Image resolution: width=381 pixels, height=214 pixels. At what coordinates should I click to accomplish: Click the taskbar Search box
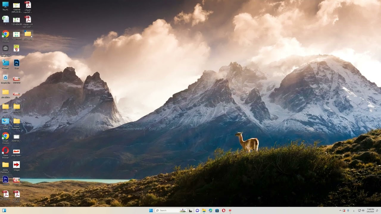click(171, 210)
